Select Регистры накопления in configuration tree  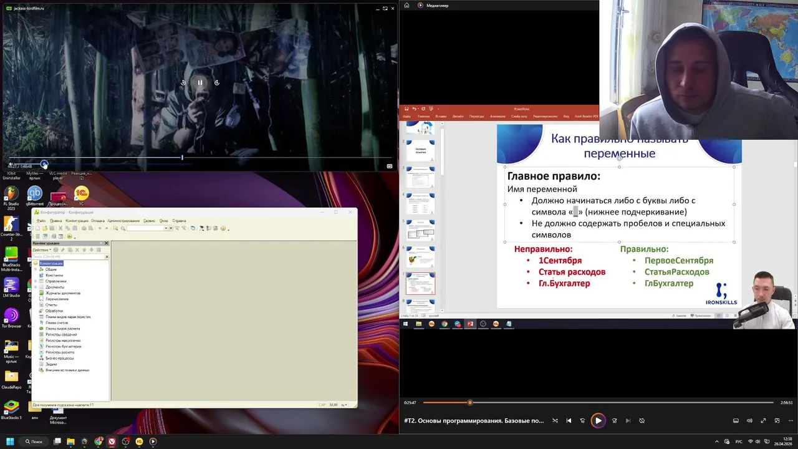(x=63, y=340)
